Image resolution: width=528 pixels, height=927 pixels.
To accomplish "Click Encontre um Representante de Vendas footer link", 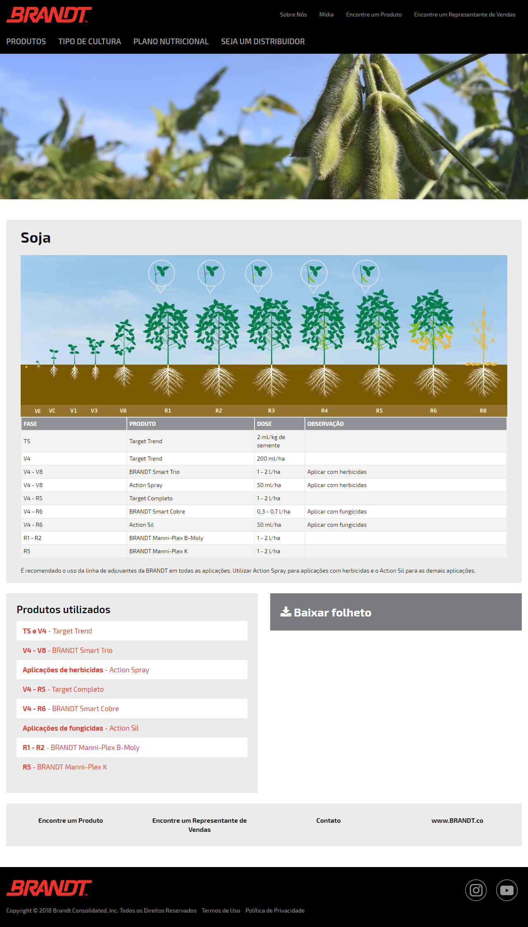I will pos(200,825).
